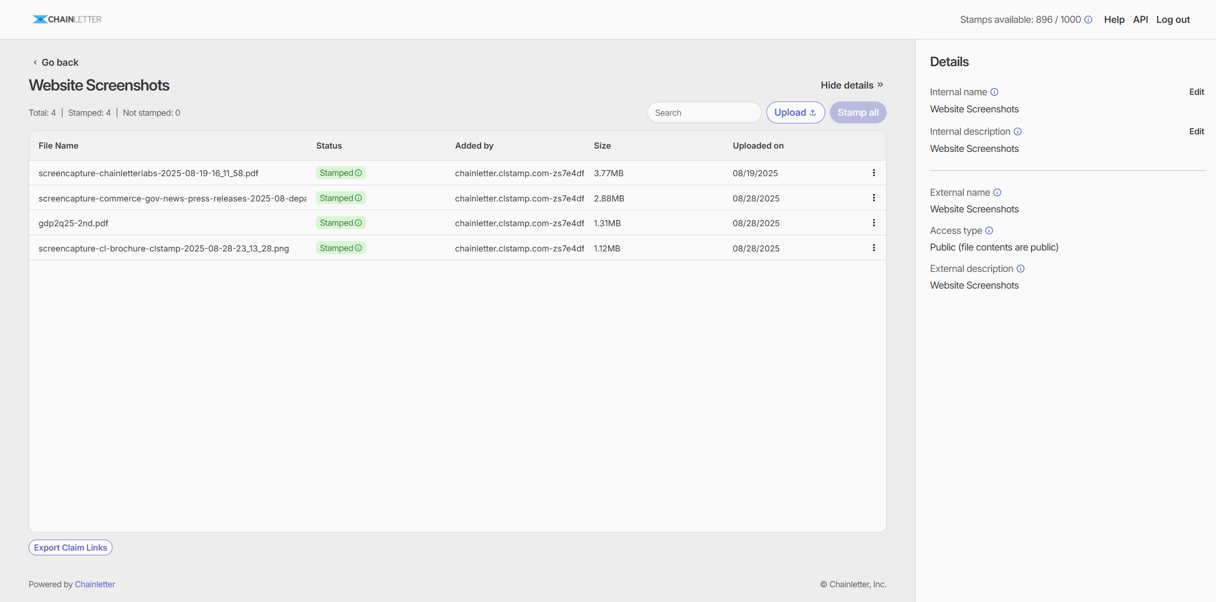Click the External name info icon
This screenshot has width=1216, height=602.
(997, 192)
